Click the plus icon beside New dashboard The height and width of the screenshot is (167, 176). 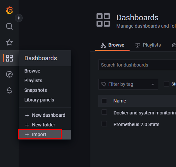(x=27, y=115)
